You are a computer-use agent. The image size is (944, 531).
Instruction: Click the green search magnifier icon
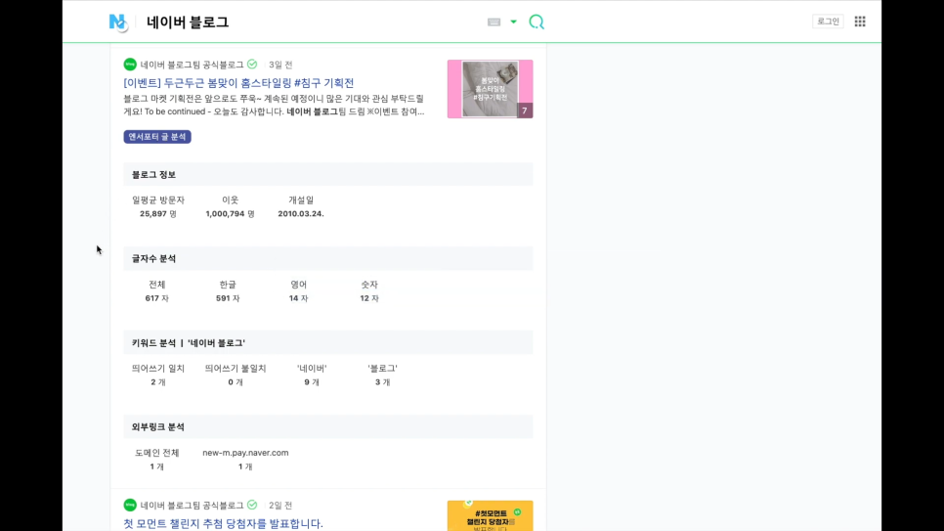[x=536, y=22]
